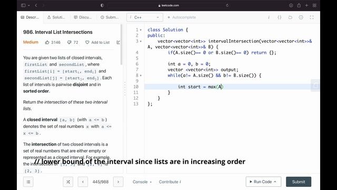The width and height of the screenshot is (337, 190).
Task: Click the share icon next to Add to List
Action: [x=118, y=42]
